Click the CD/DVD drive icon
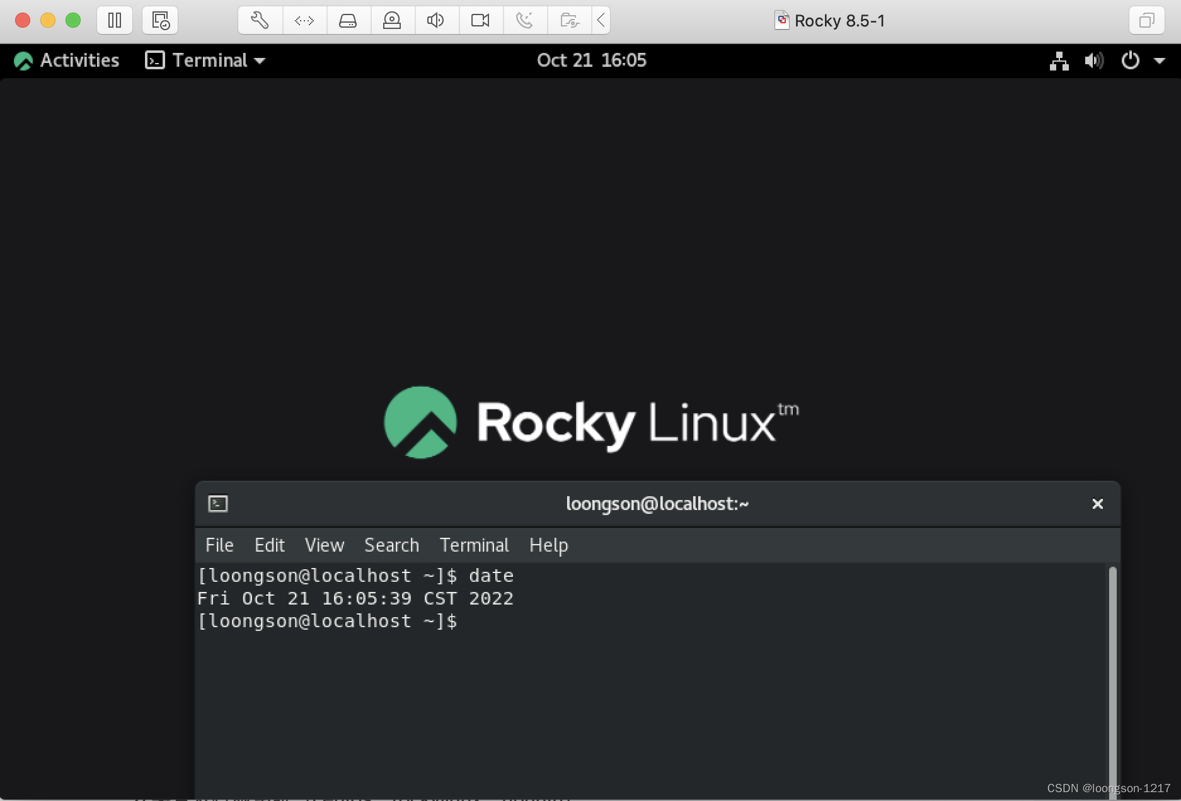Image resolution: width=1181 pixels, height=801 pixels. (392, 20)
